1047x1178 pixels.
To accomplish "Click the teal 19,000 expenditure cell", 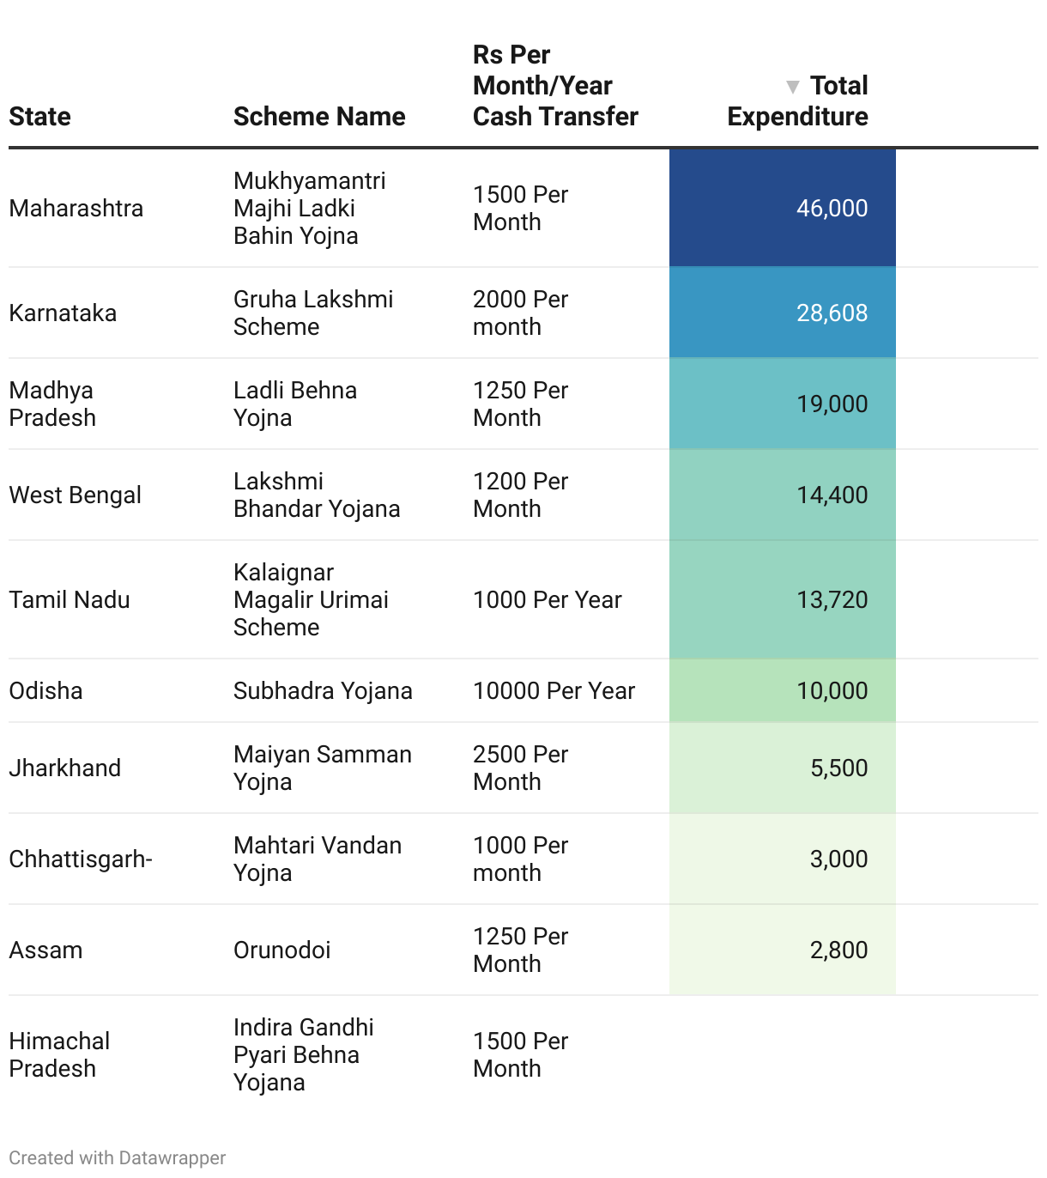I will tap(783, 404).
